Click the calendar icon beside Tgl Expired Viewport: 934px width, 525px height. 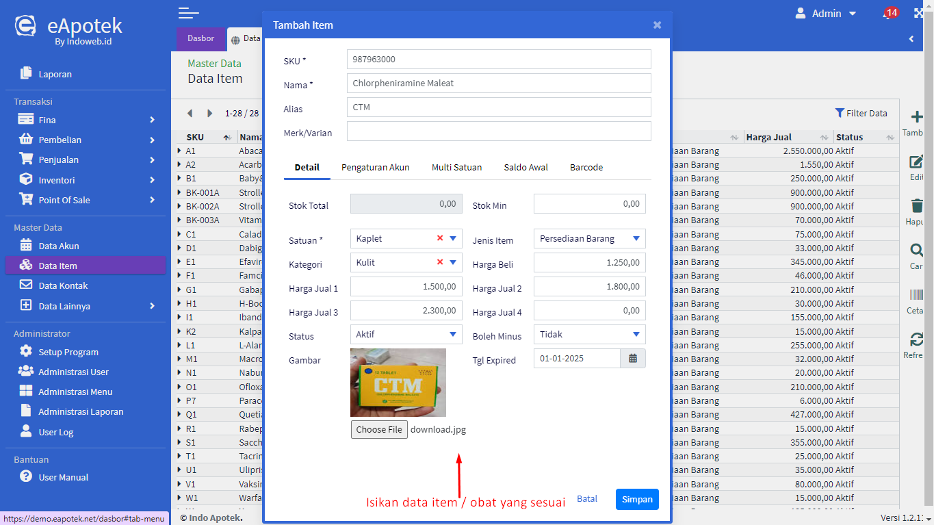[x=633, y=359]
